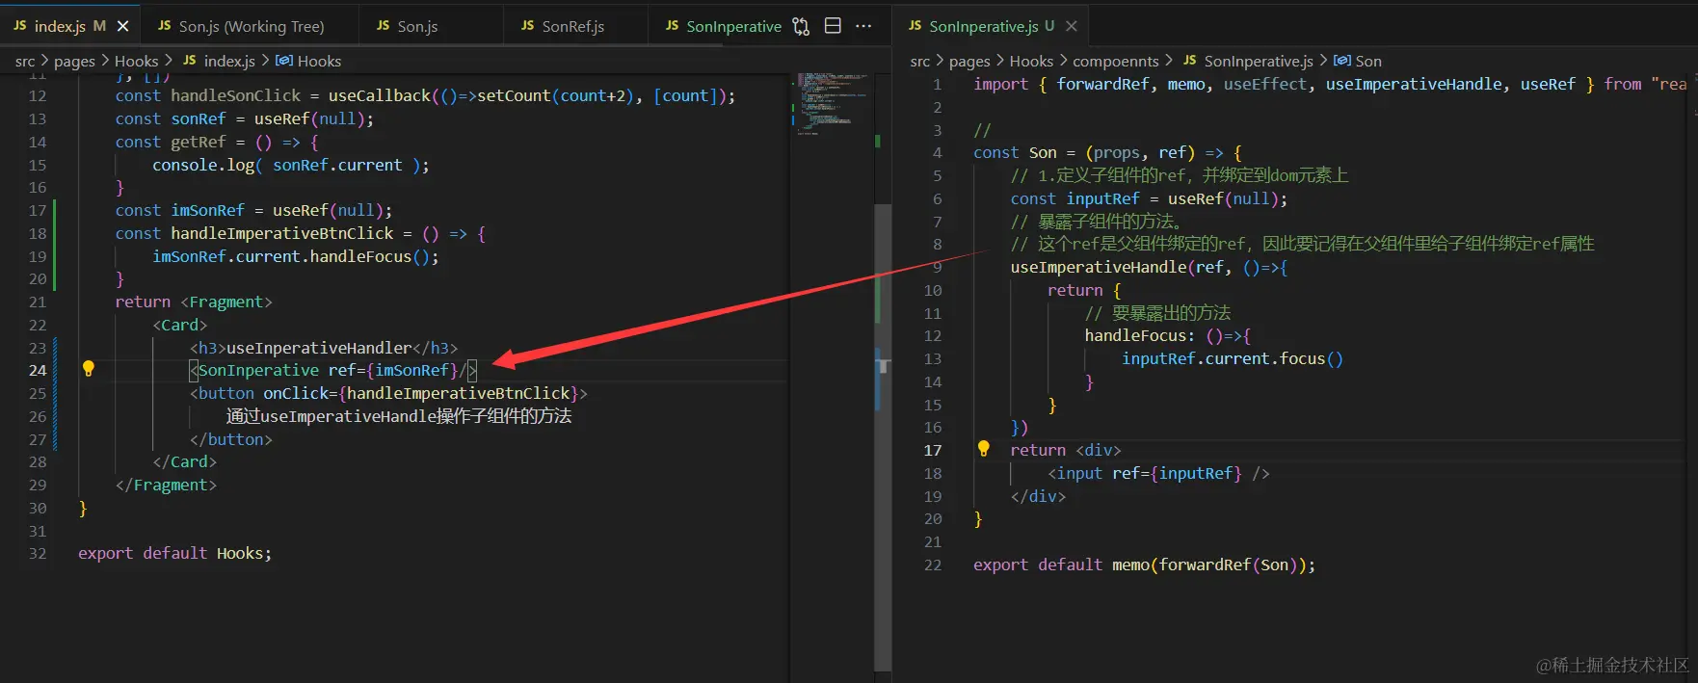This screenshot has width=1698, height=683.
Task: Open the Son.js (Working Tree) tab
Action: click(x=251, y=26)
